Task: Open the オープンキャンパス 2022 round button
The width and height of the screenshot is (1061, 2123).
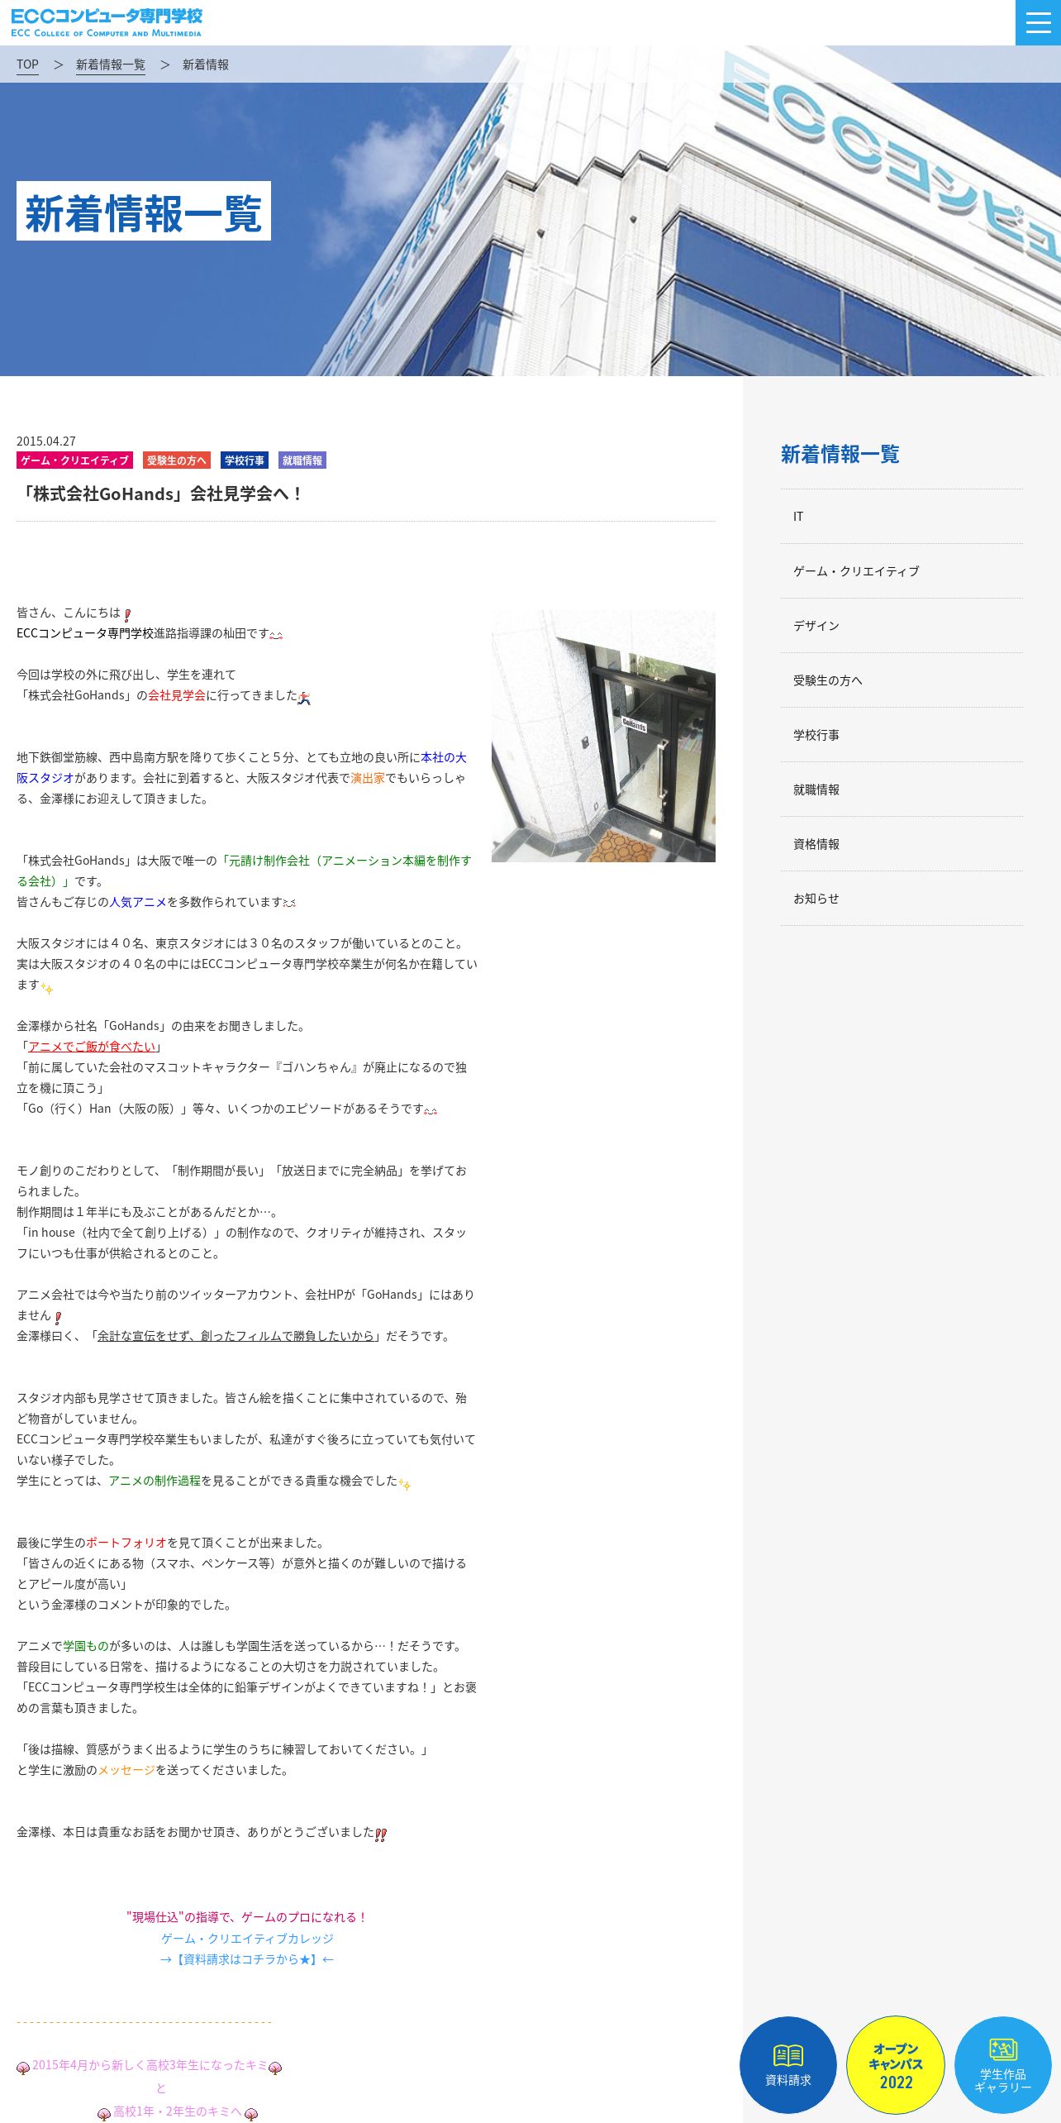Action: click(x=896, y=2064)
